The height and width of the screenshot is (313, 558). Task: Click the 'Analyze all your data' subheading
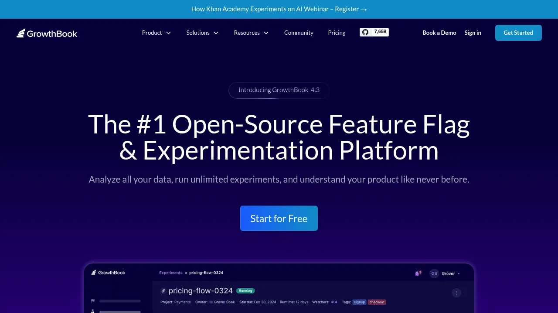click(279, 179)
